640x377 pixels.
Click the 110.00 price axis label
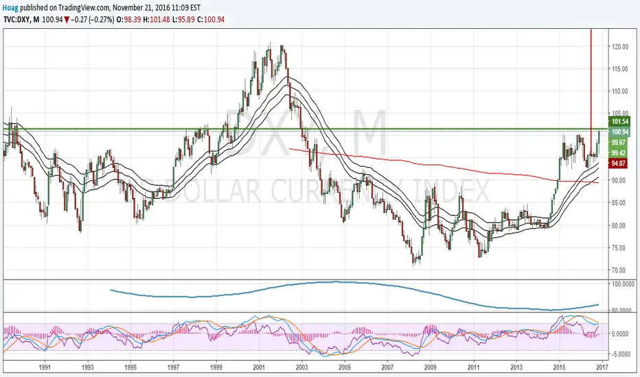click(619, 91)
